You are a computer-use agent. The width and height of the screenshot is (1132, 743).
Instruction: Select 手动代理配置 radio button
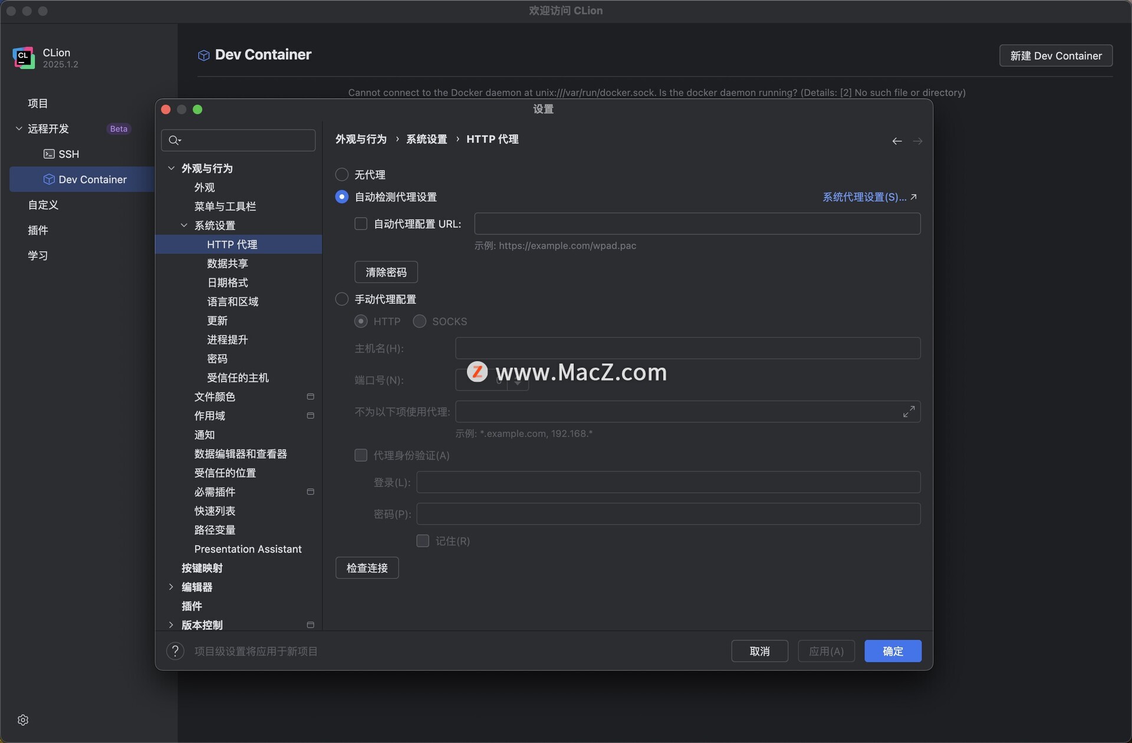click(342, 299)
